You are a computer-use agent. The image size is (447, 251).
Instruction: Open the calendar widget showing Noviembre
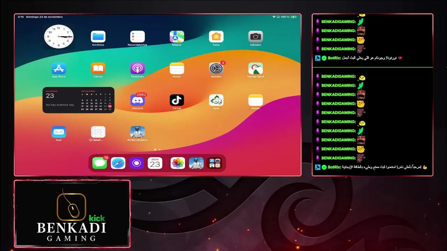(x=79, y=100)
